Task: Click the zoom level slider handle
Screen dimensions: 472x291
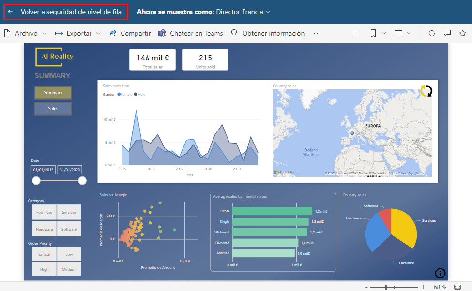Action: pos(386,287)
